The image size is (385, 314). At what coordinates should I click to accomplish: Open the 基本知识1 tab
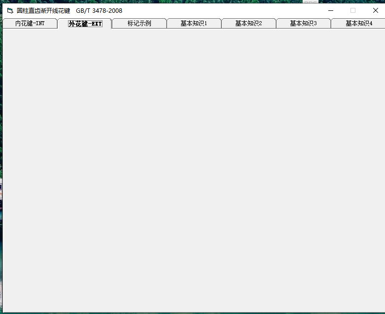pyautogui.click(x=194, y=24)
